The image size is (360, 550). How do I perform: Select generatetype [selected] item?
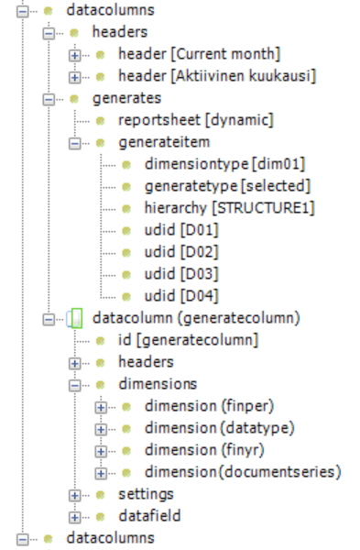[227, 186]
